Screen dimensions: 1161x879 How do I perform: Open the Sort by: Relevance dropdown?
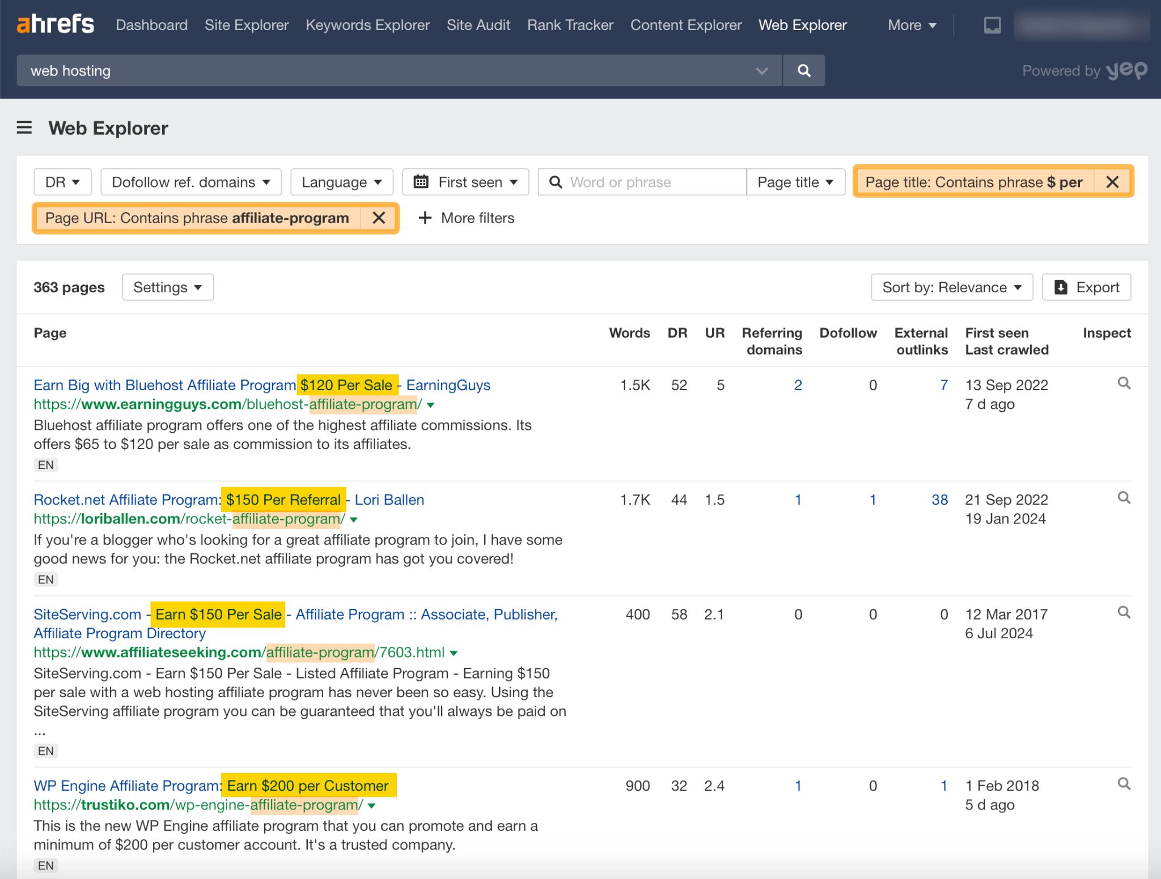(x=951, y=287)
